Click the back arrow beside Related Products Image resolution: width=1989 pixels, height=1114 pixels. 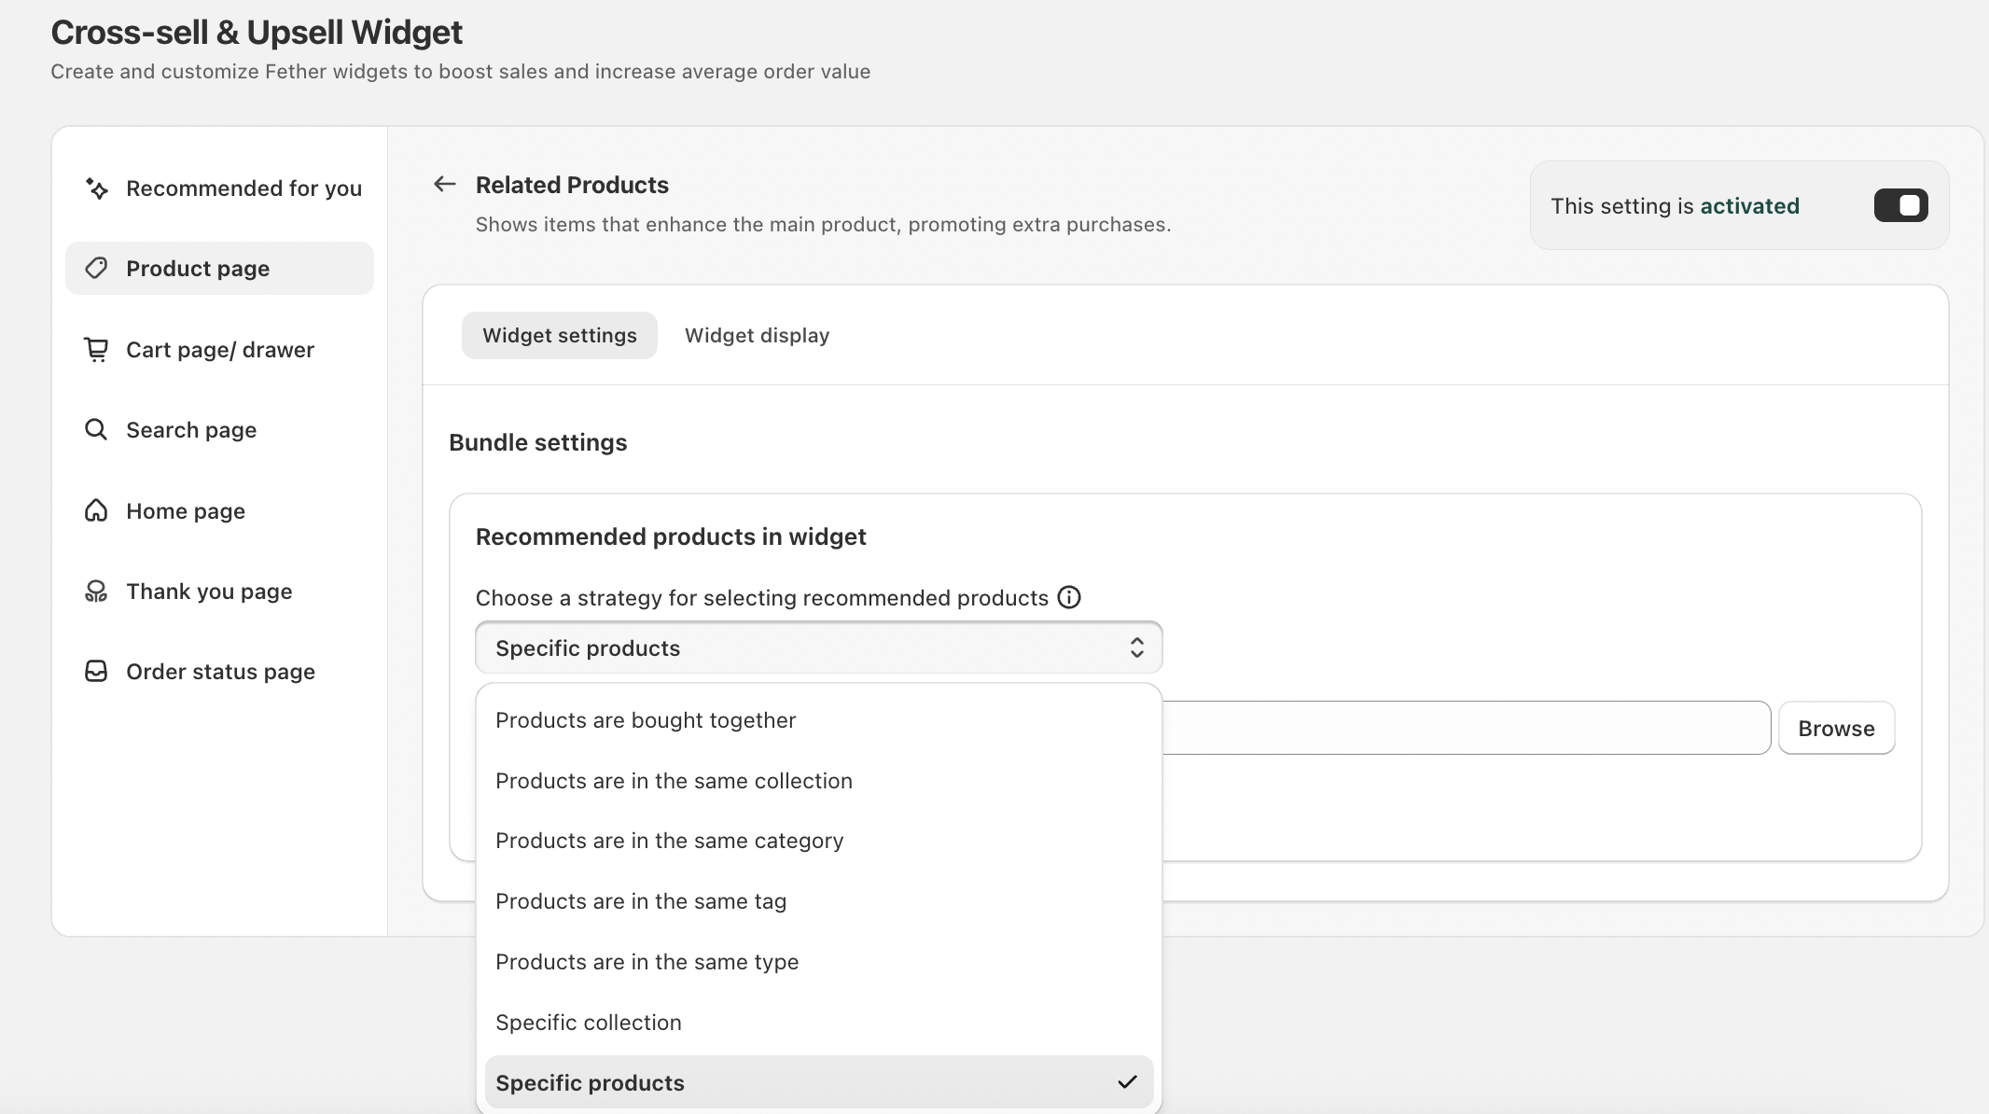pyautogui.click(x=444, y=185)
